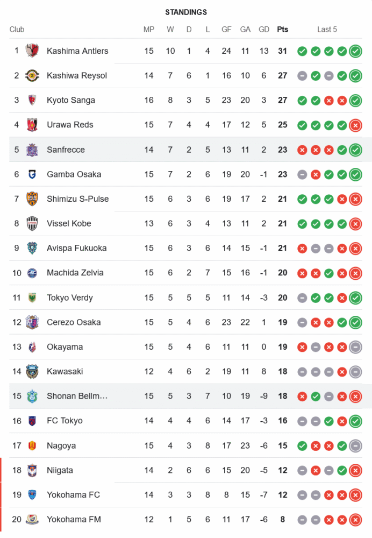
Task: Click the FC Tokyo club crest
Action: 32,421
